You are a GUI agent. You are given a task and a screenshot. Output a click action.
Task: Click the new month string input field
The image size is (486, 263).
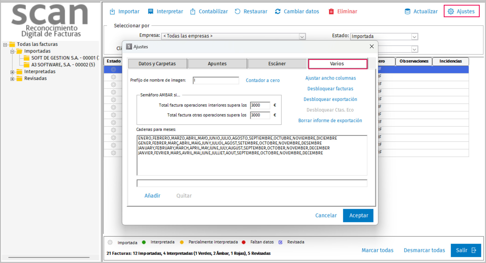pos(252,183)
